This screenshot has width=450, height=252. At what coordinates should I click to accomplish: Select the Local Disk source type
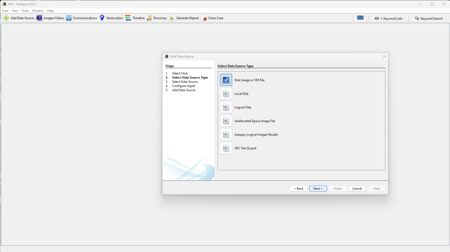coord(226,94)
